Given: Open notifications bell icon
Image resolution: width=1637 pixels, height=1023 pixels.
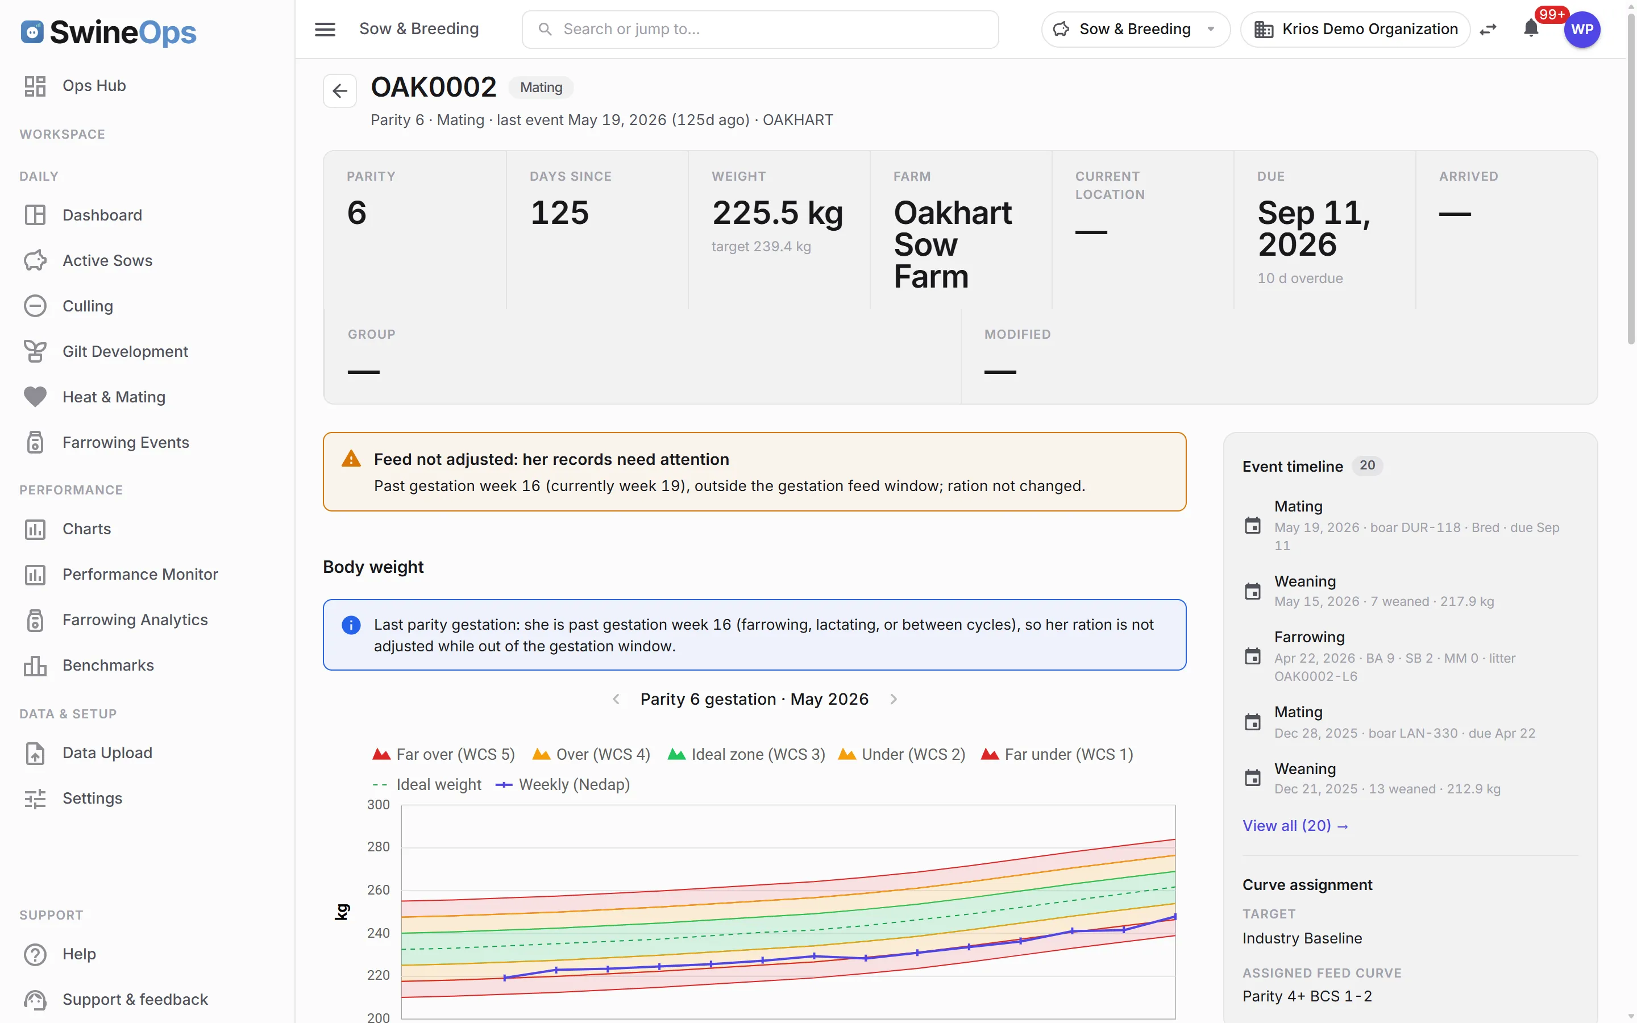Looking at the screenshot, I should (x=1531, y=28).
